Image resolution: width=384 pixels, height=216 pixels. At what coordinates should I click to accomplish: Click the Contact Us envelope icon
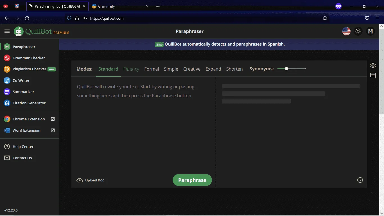[7, 158]
